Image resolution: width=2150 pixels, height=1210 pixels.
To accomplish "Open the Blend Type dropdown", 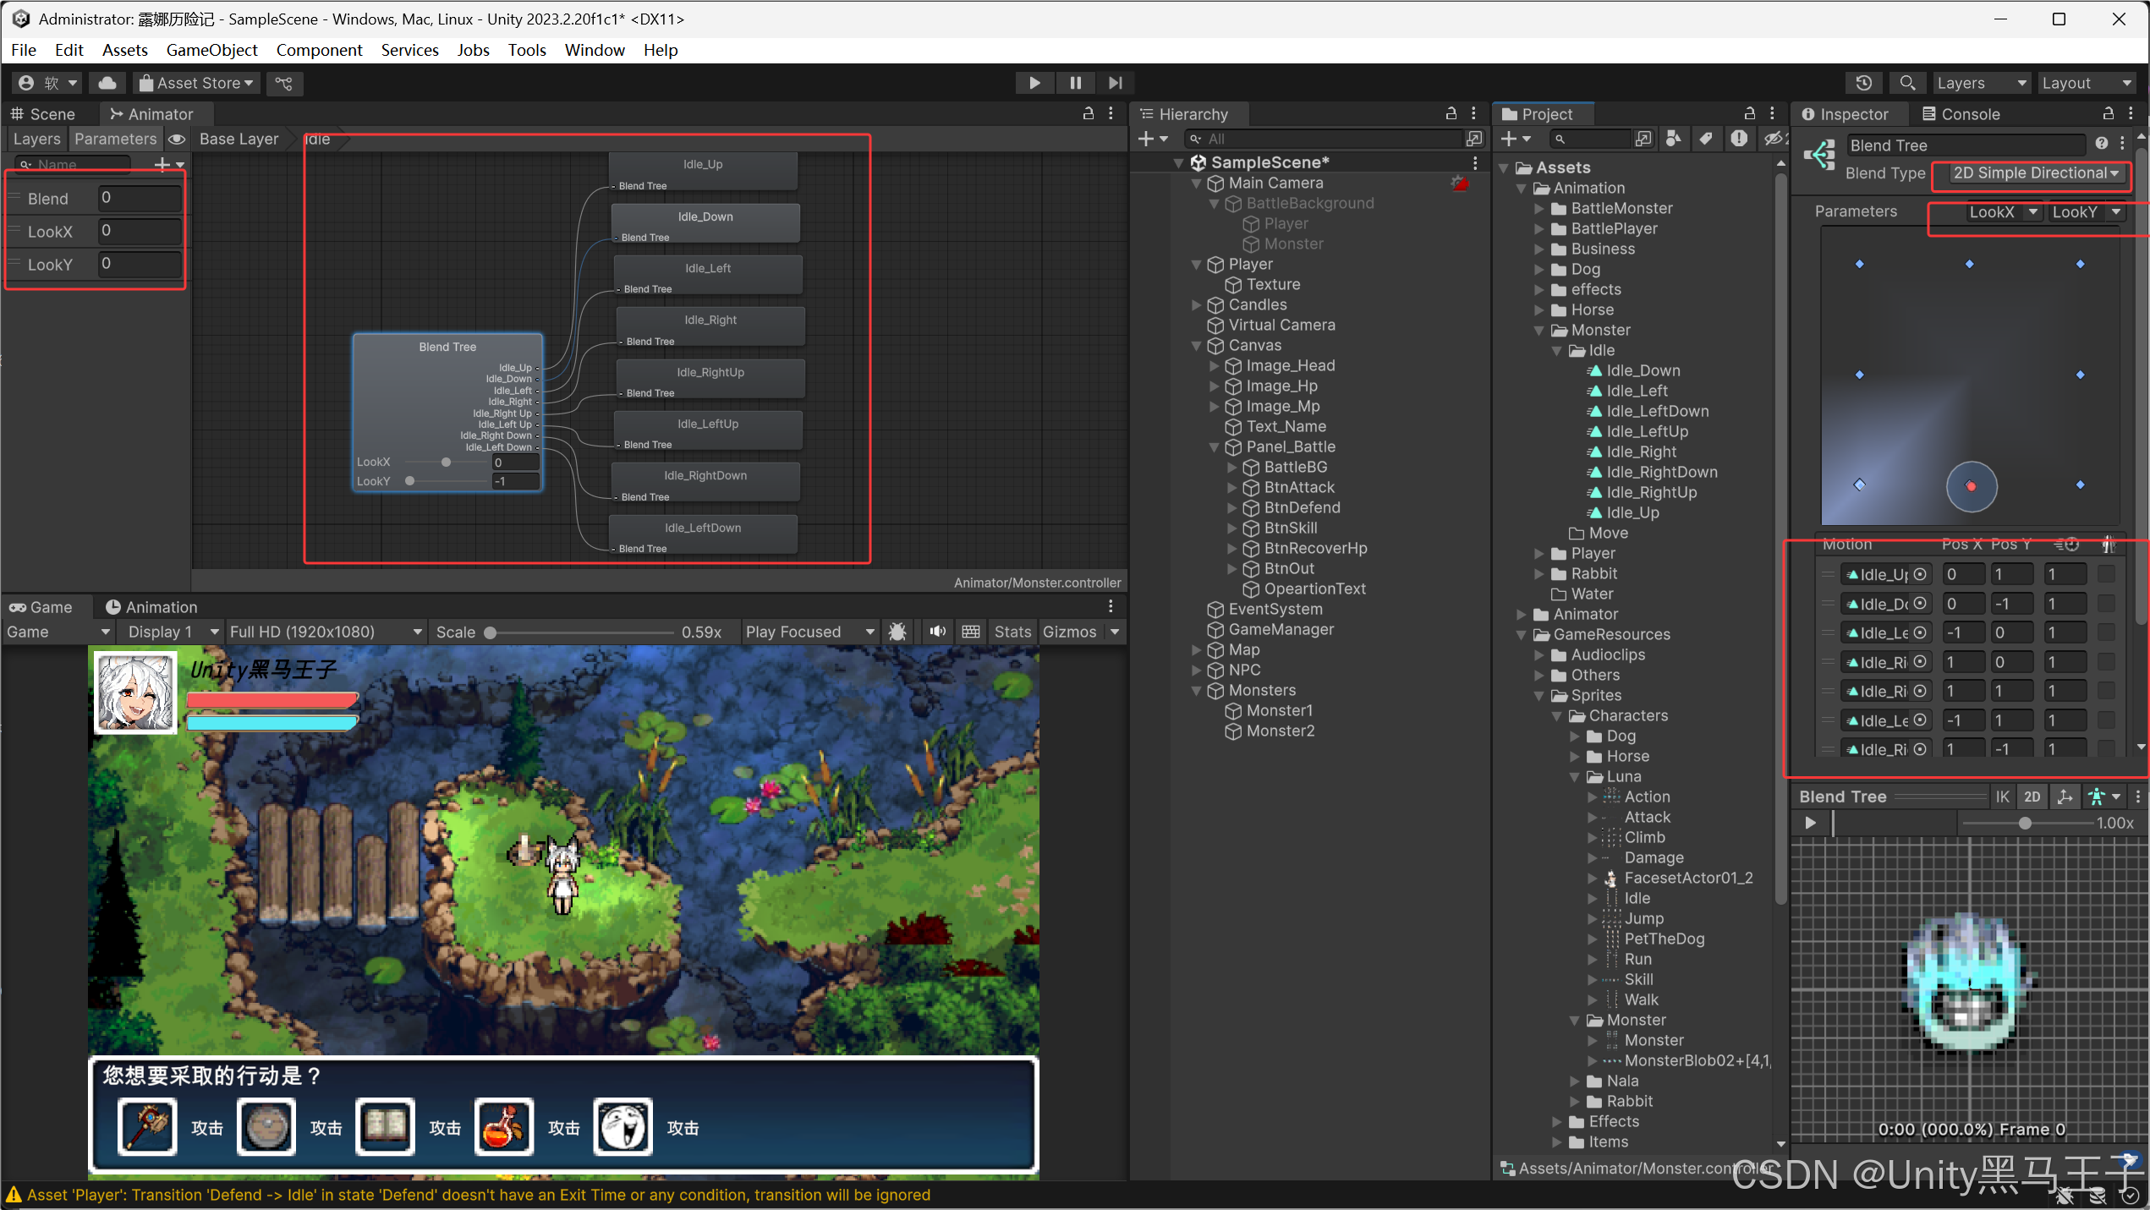I will click(2035, 173).
